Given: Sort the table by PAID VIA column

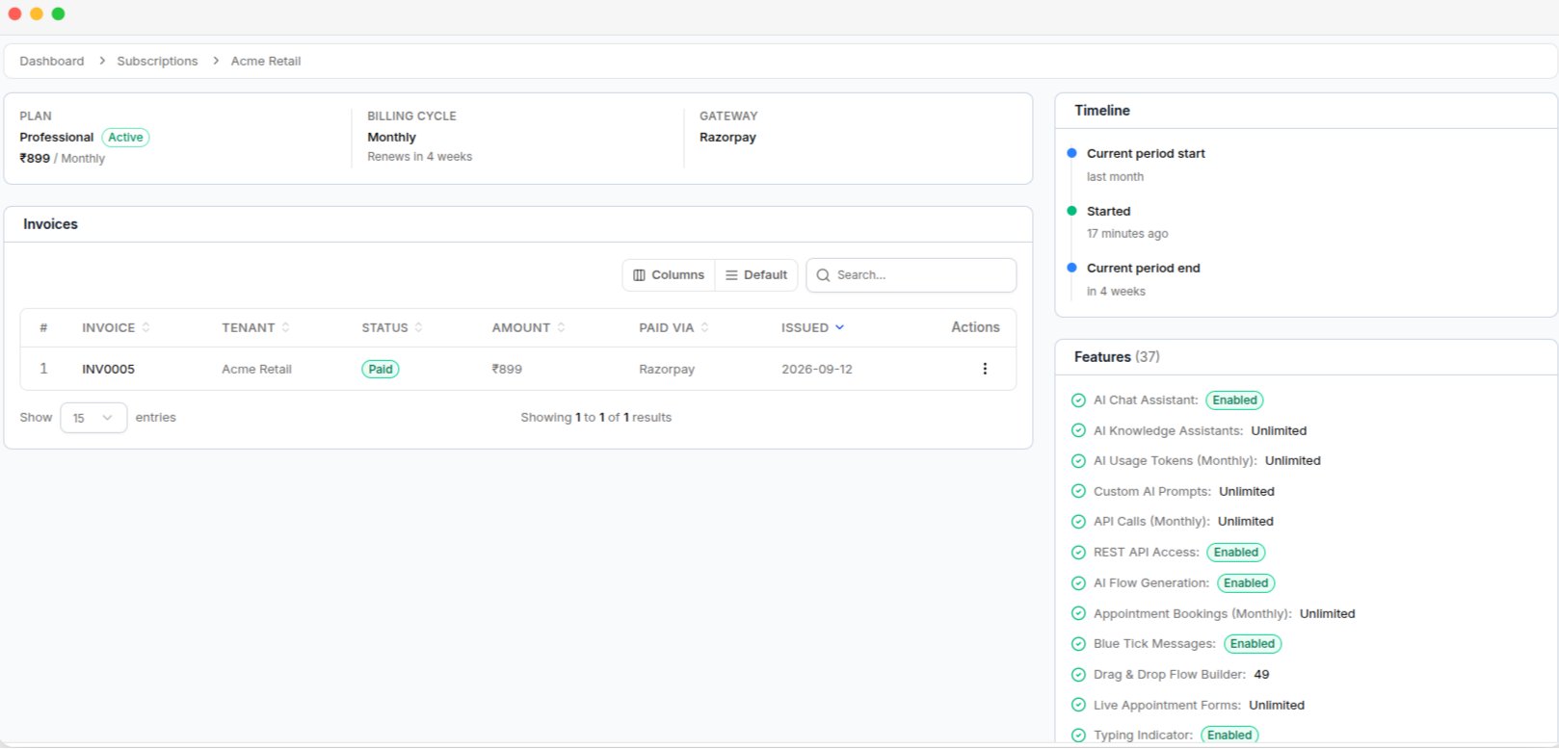Looking at the screenshot, I should tap(674, 327).
